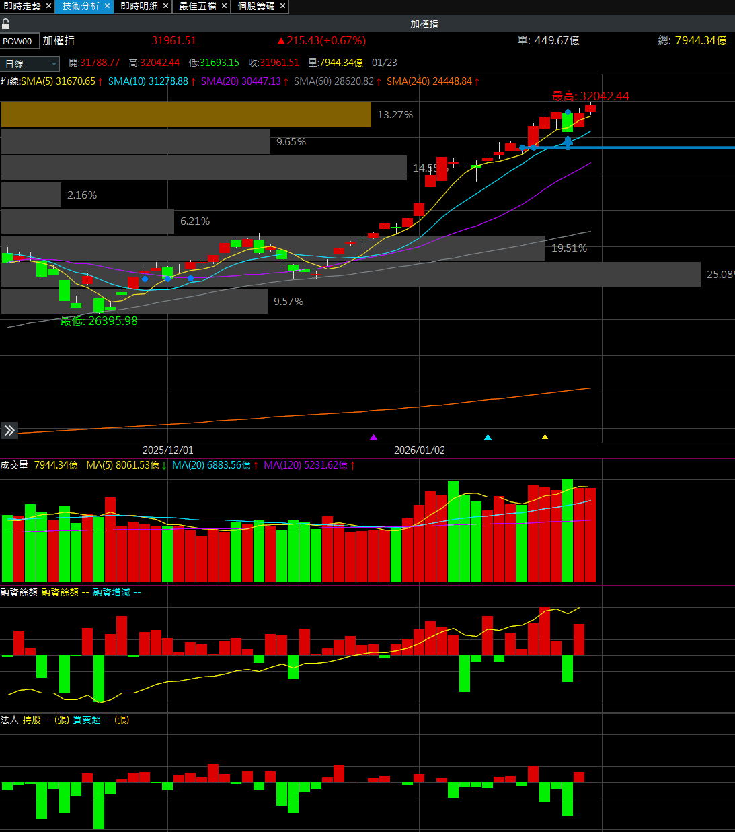Select the MA(20) volume average label

pyautogui.click(x=211, y=465)
